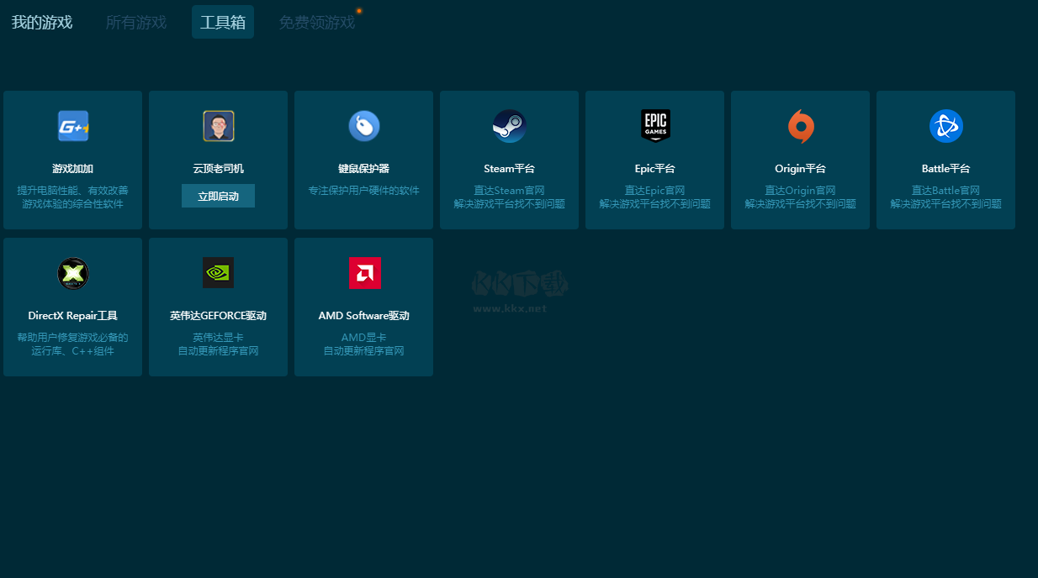Open the Origin platform icon
Screen dimensions: 1038x578
[801, 126]
